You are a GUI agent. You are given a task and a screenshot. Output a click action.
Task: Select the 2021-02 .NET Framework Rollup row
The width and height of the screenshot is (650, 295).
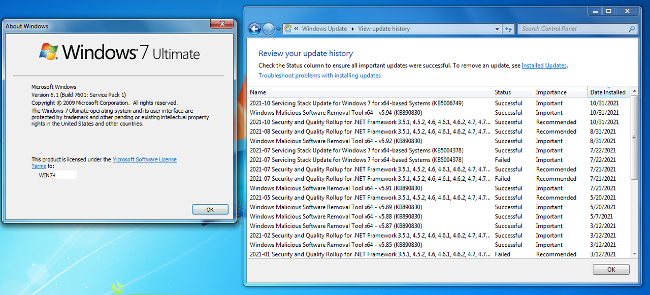point(439,236)
